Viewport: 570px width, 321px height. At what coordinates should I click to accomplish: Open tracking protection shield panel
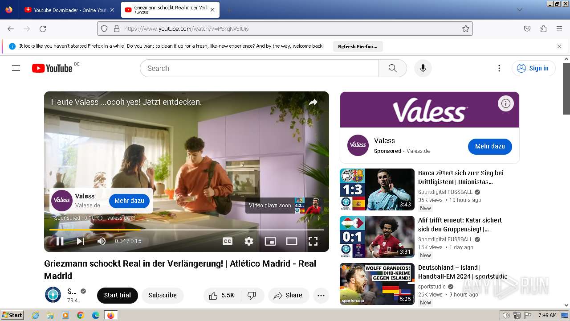pyautogui.click(x=104, y=29)
